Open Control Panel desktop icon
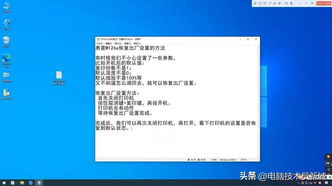This screenshot has height=186, width=332. click(6, 77)
